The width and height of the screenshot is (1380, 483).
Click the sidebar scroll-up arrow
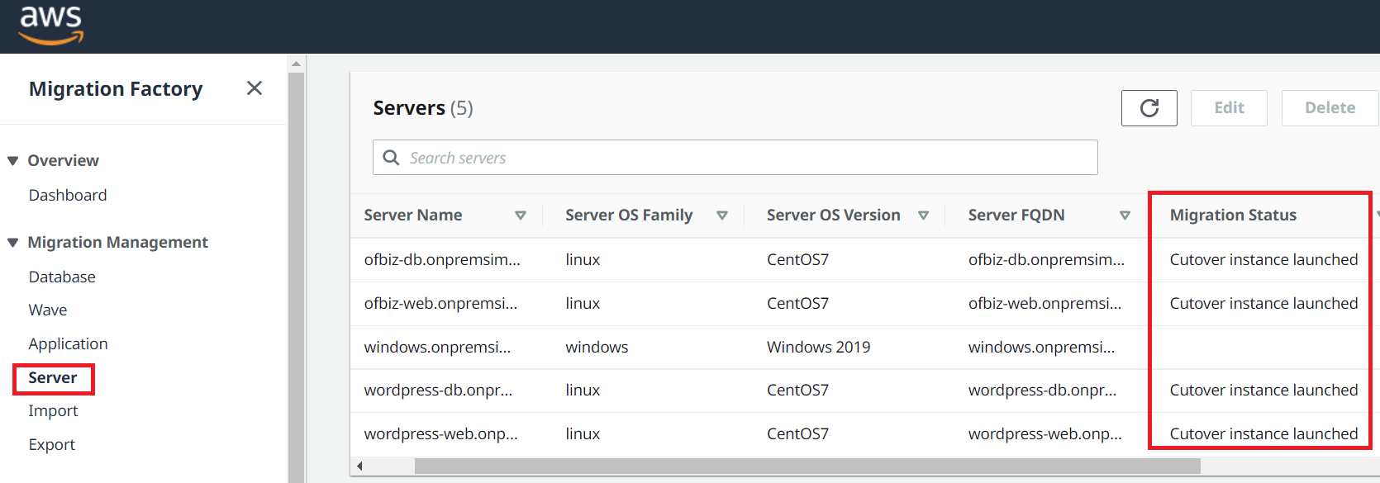(x=297, y=64)
